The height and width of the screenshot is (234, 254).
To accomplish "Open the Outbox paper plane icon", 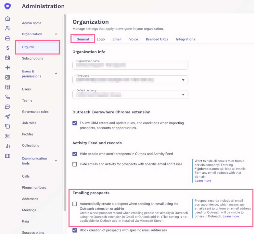I will (8, 116).
